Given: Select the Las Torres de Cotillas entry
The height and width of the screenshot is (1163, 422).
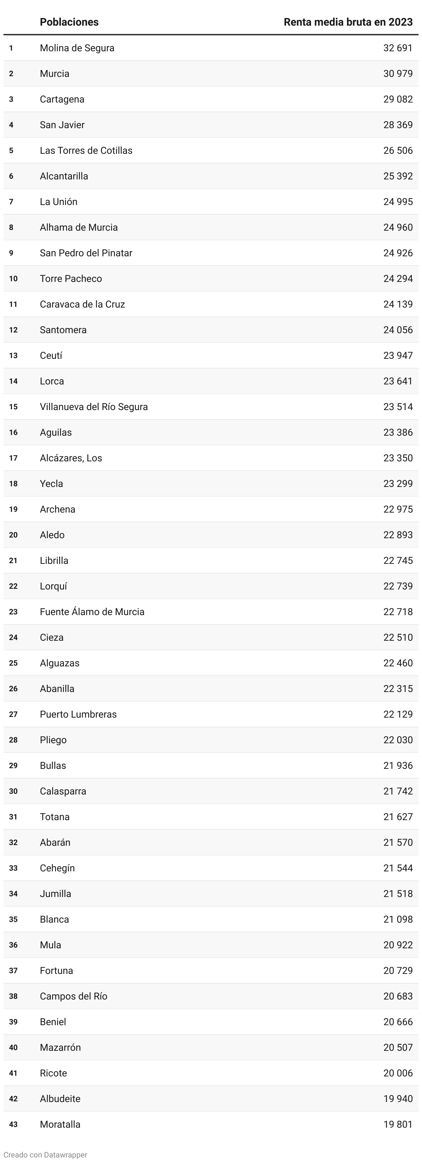Looking at the screenshot, I should (x=86, y=150).
